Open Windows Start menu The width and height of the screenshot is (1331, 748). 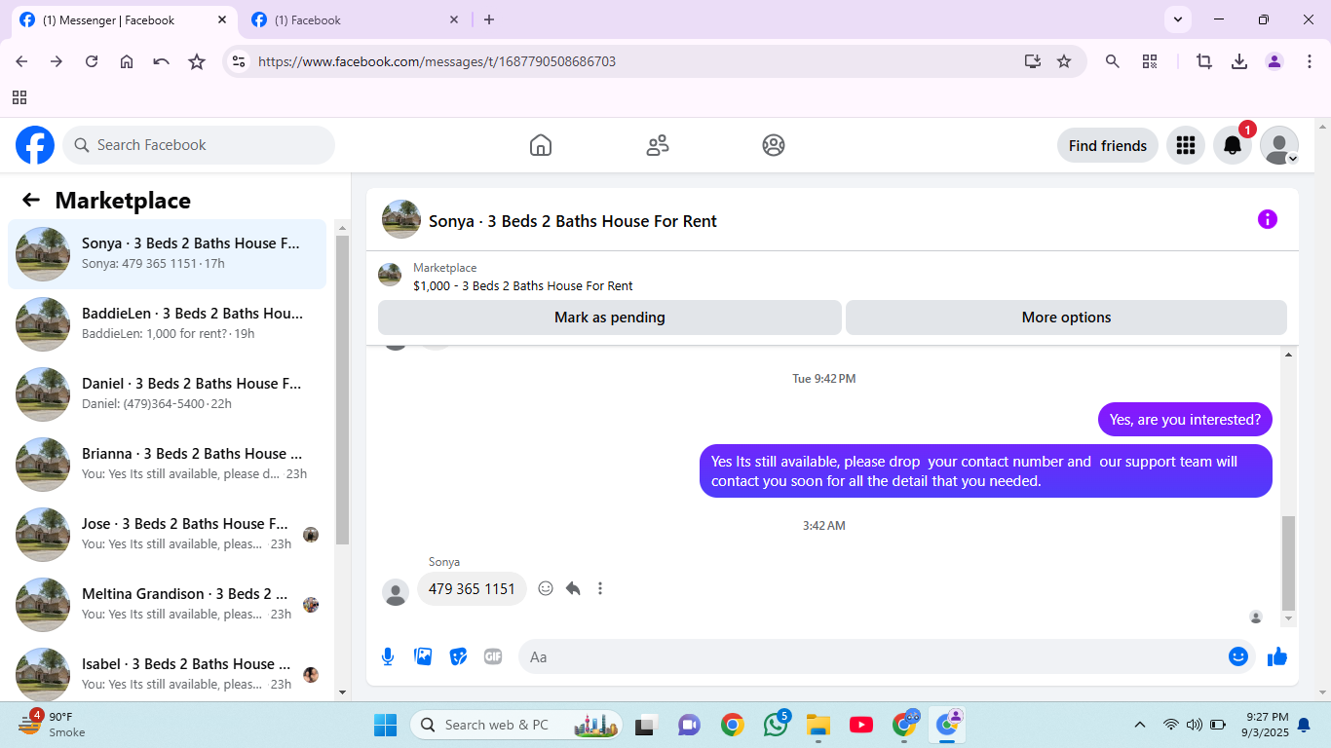tap(386, 725)
